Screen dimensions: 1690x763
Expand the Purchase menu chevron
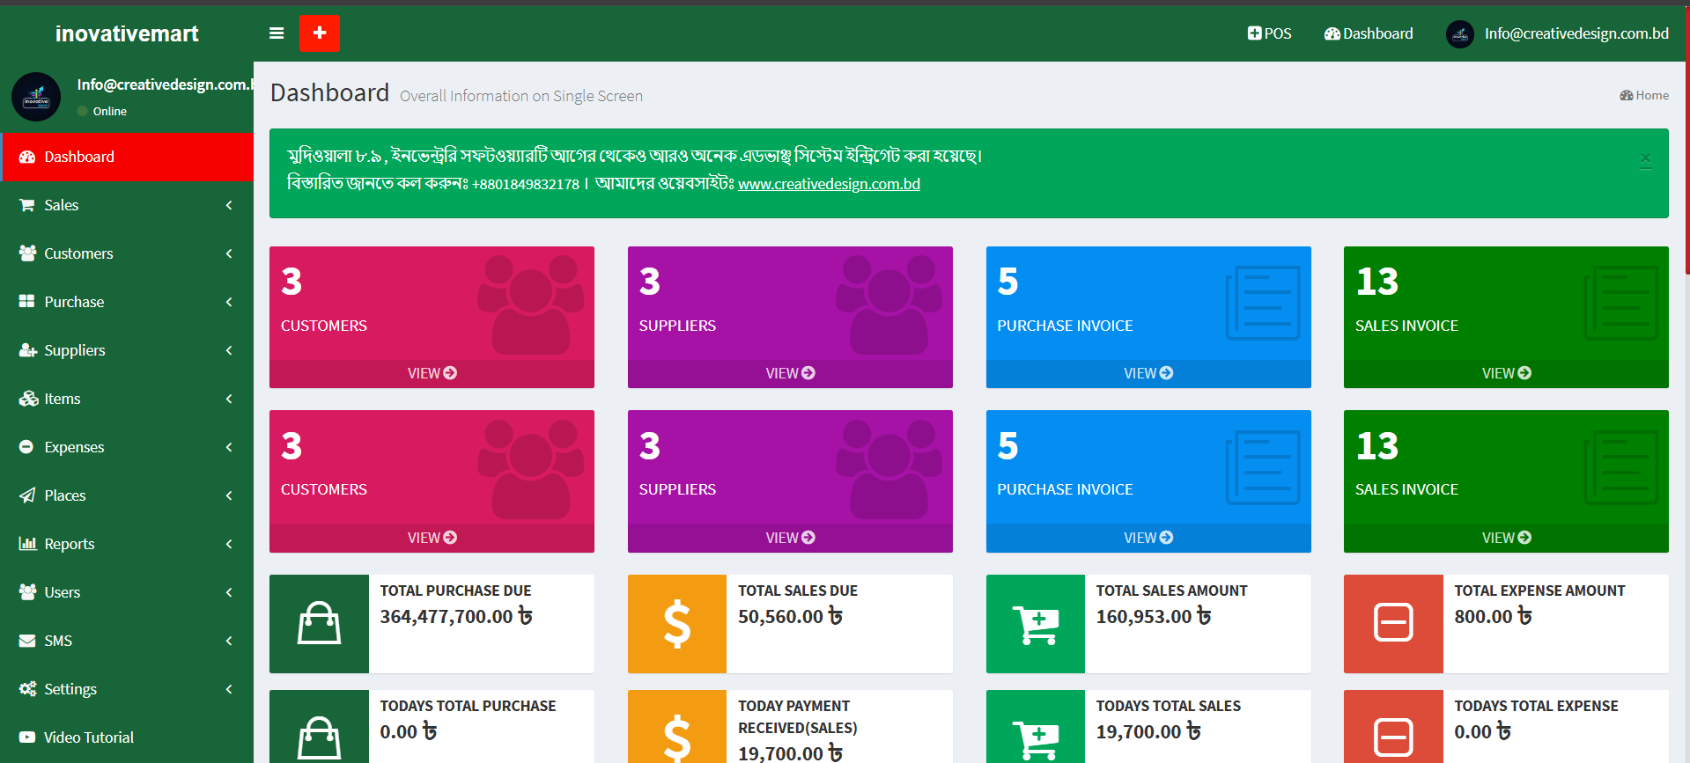229,302
